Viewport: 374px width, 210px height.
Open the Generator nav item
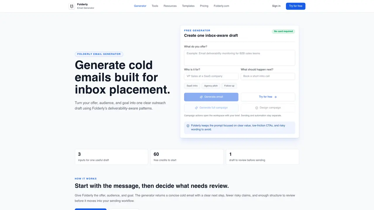tap(140, 6)
